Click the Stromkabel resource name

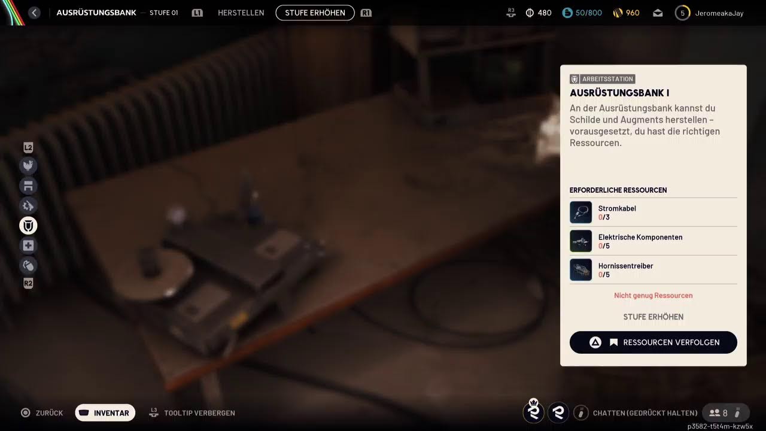click(x=617, y=208)
